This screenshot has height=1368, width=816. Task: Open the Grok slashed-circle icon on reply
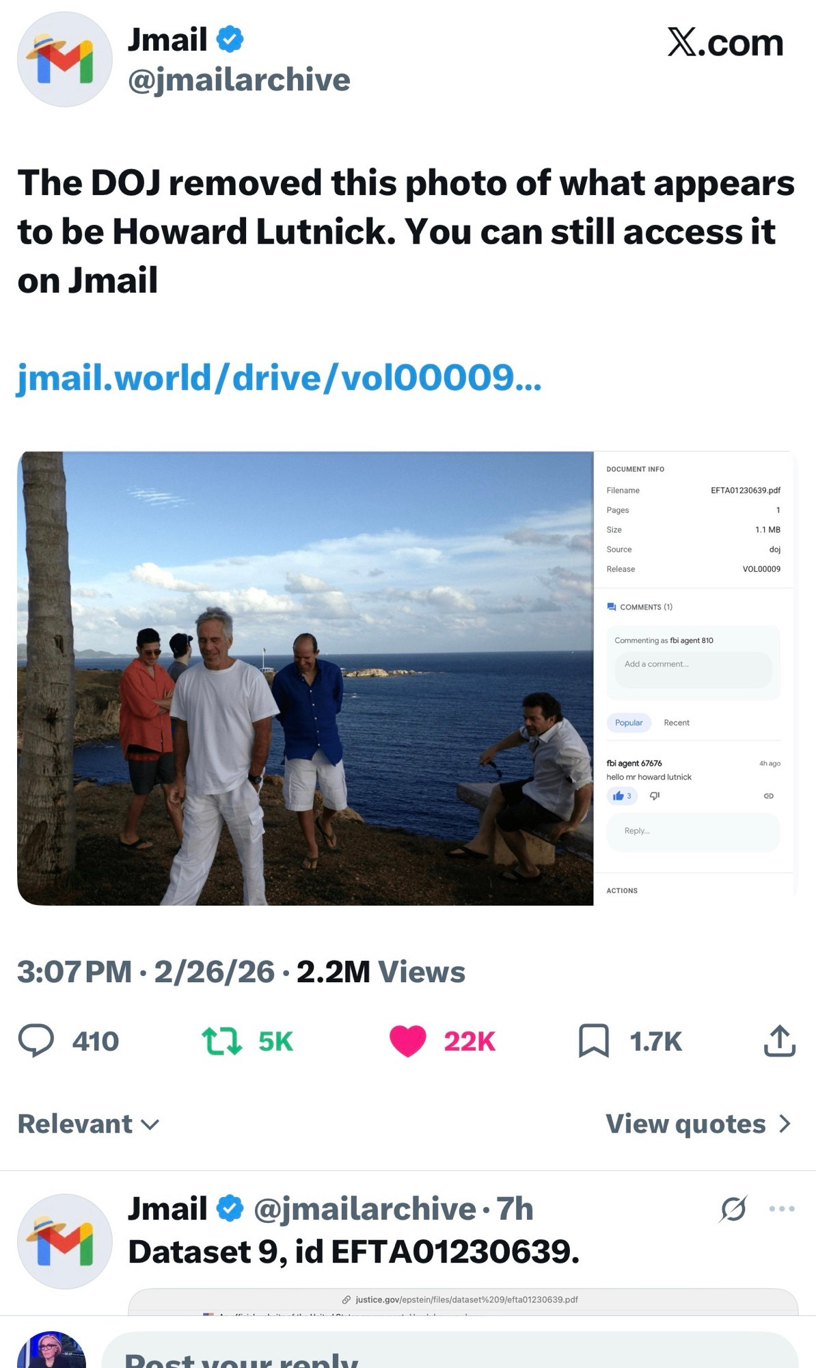[733, 1209]
